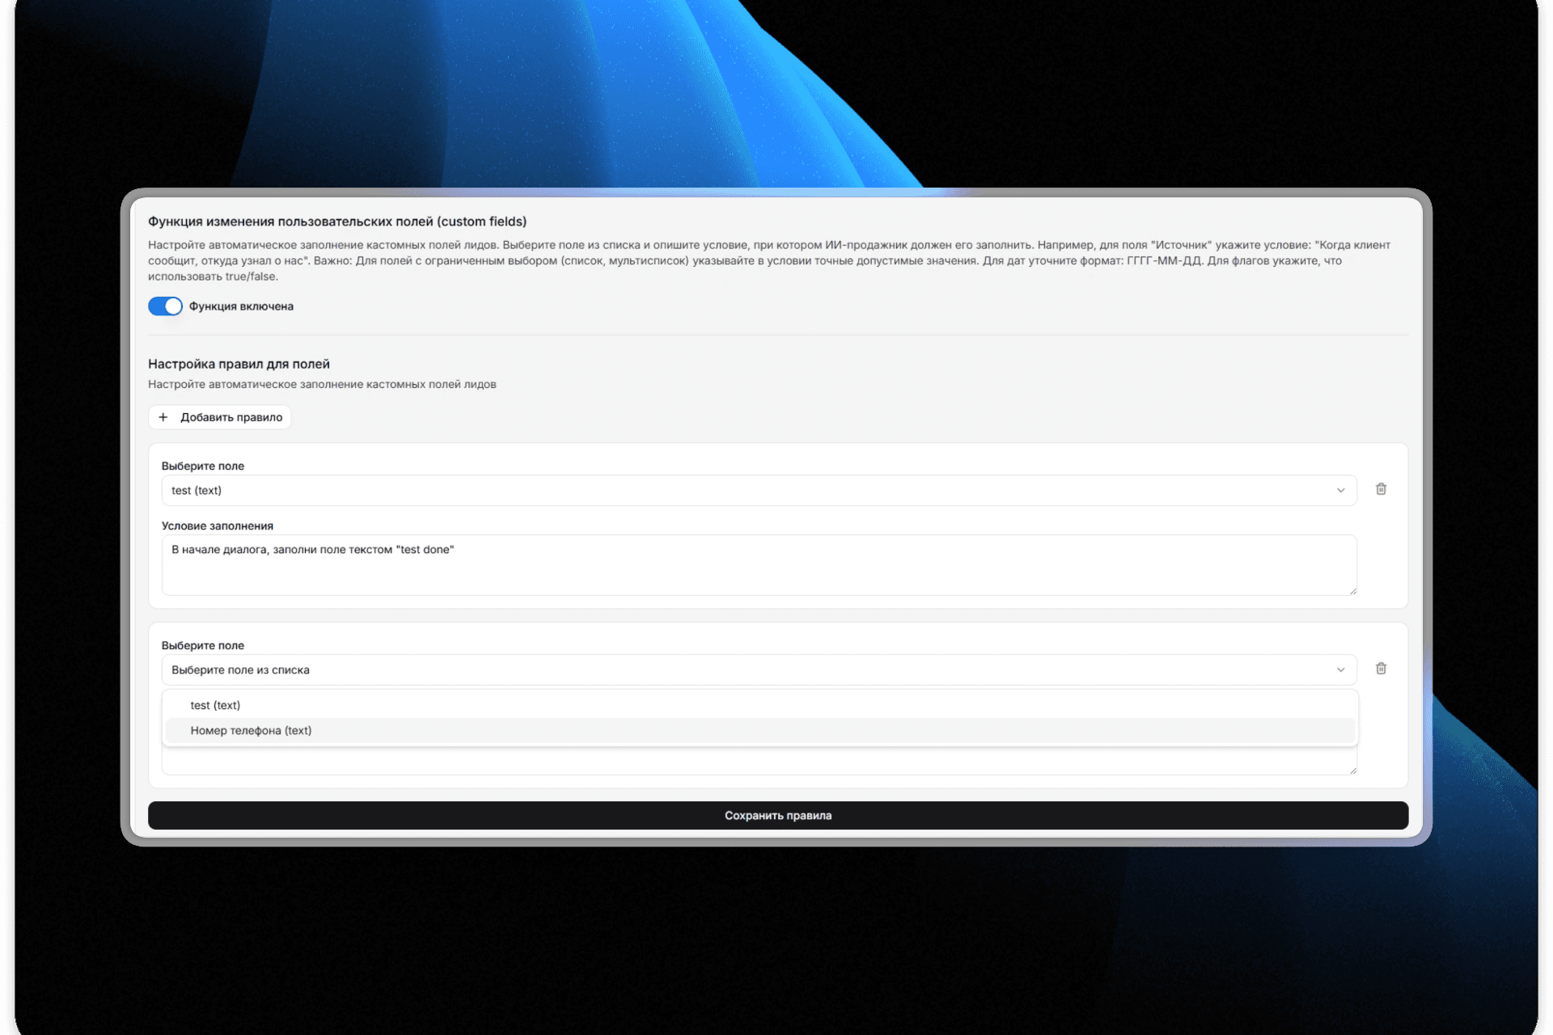Image resolution: width=1553 pixels, height=1035 pixels.
Task: Click "Настройка правил для полей" heading
Action: tap(239, 364)
